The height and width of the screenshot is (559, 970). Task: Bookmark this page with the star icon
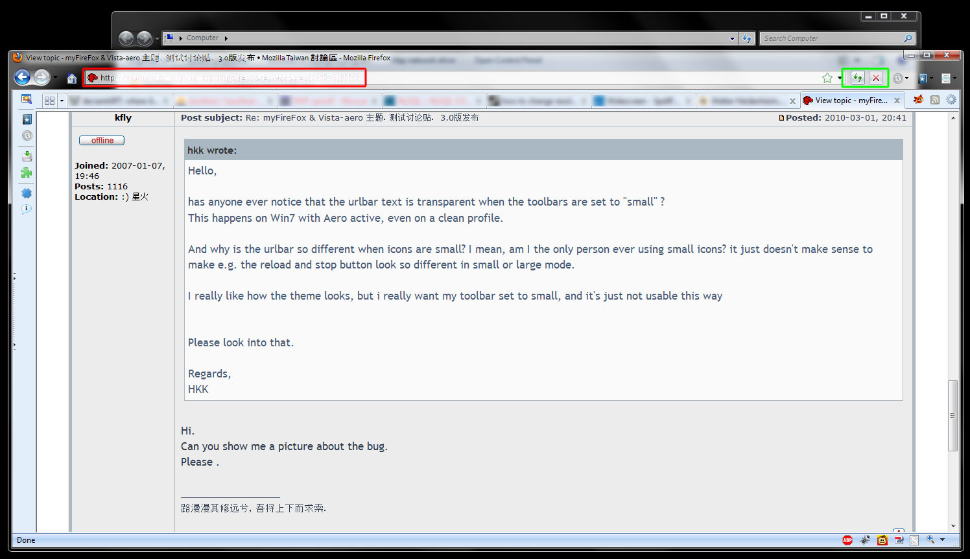(827, 78)
